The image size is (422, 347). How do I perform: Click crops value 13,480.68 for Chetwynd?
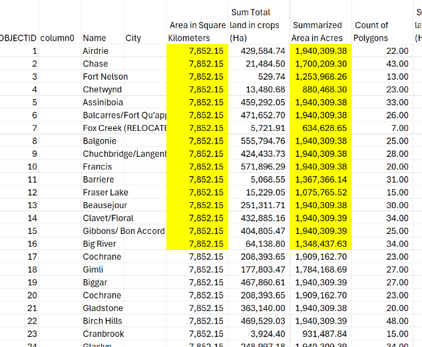tap(266, 90)
